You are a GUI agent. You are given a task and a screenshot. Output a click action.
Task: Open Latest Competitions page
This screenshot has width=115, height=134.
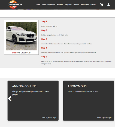coord(49,5)
